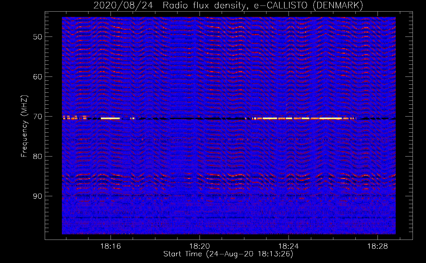
Task: Click the date 2020/08/24 in the title
Action: click(123, 5)
